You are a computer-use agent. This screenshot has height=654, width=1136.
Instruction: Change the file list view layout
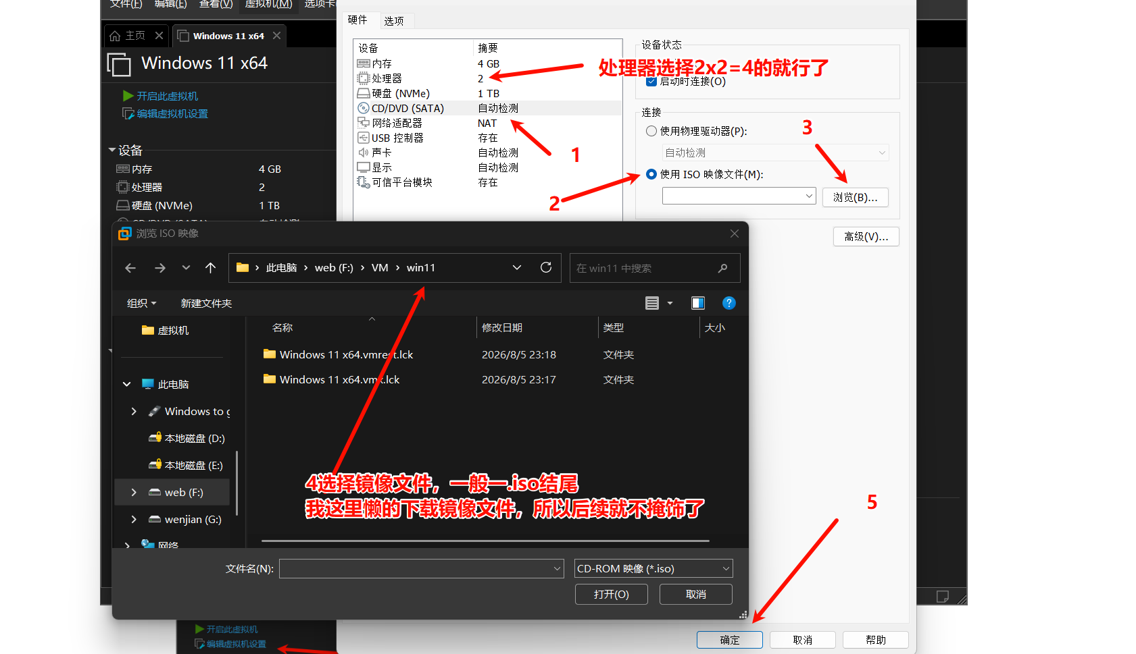pos(652,303)
